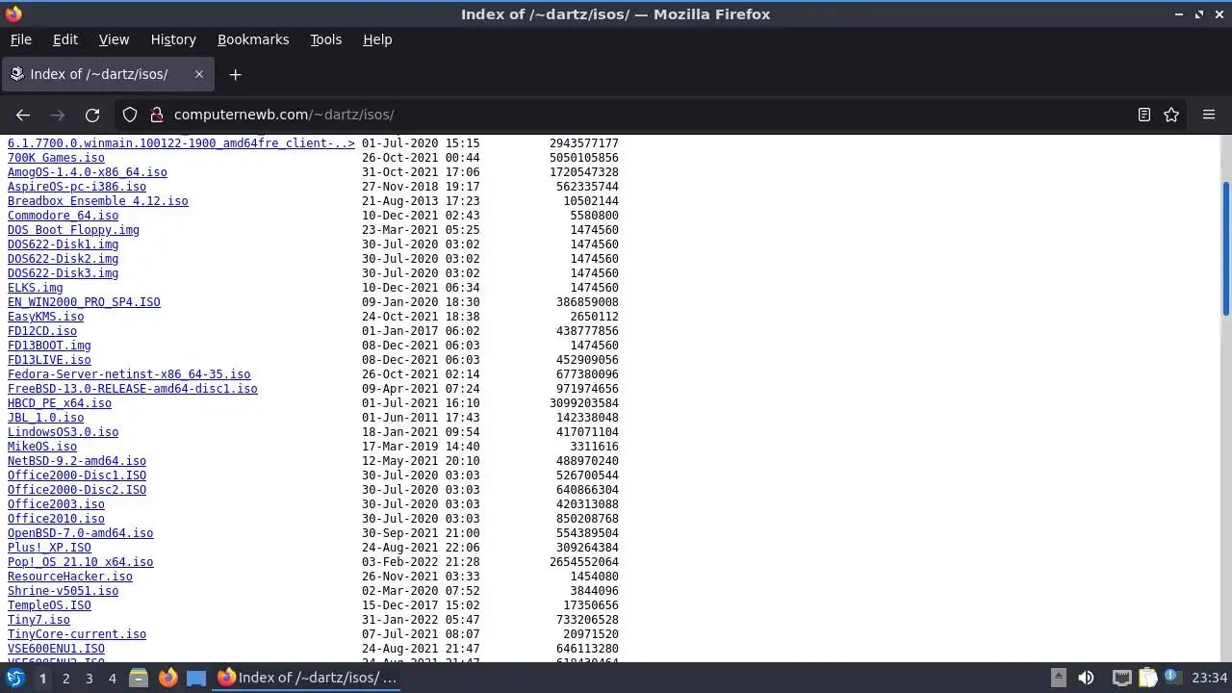Click the AspireOS-pc-i386.iso link
The width and height of the screenshot is (1232, 693).
[77, 187]
